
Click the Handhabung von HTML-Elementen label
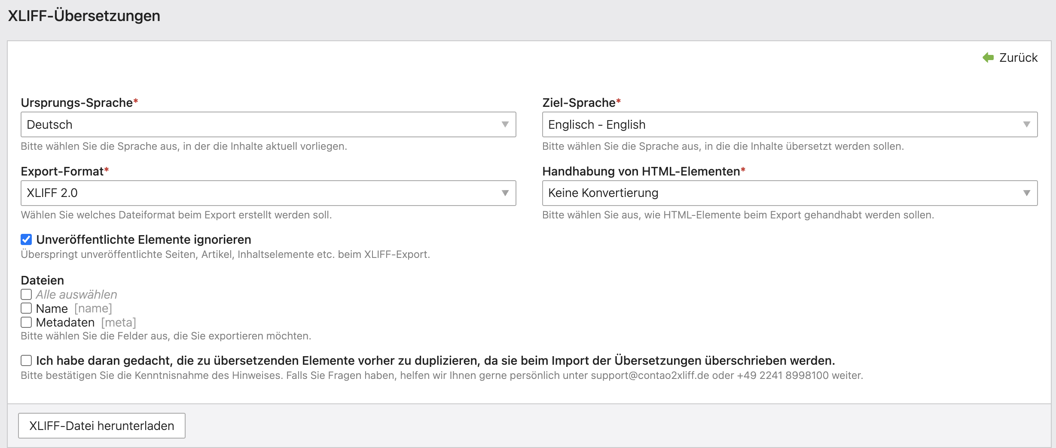641,171
